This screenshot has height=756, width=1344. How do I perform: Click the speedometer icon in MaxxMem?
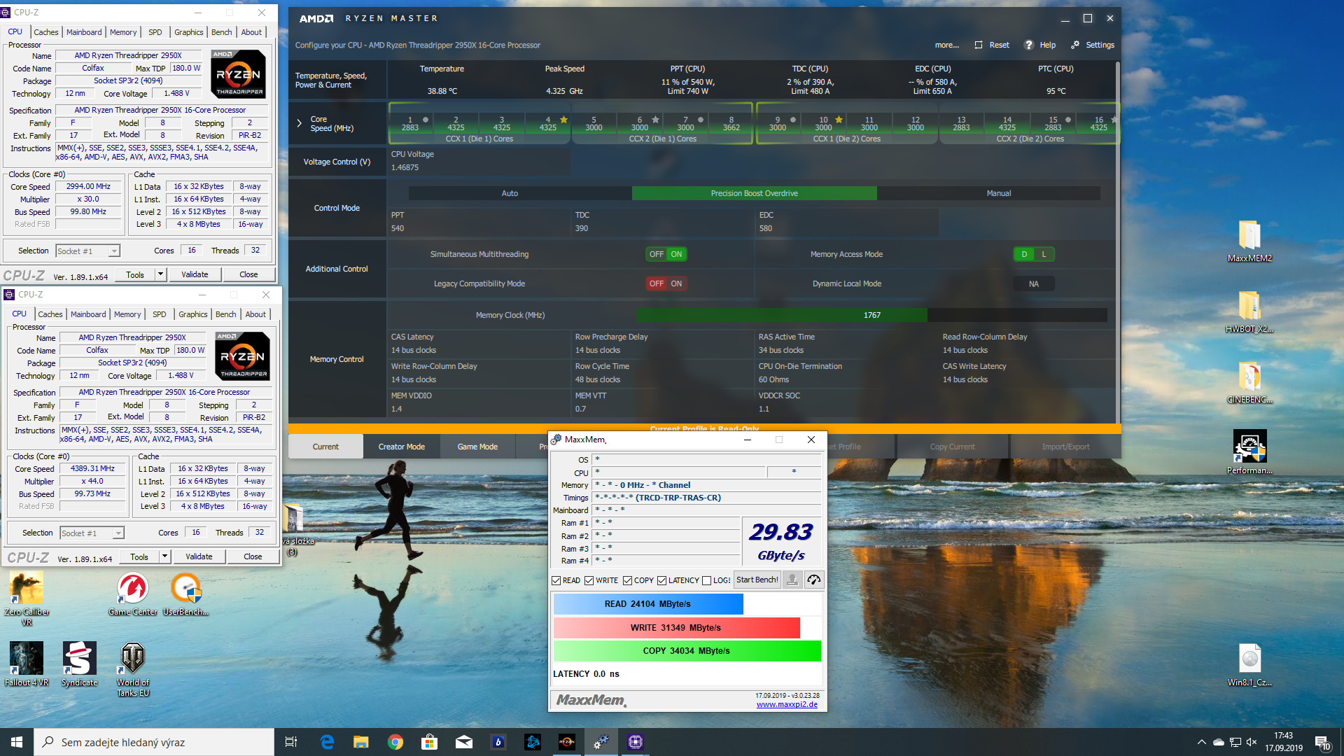[x=813, y=580]
